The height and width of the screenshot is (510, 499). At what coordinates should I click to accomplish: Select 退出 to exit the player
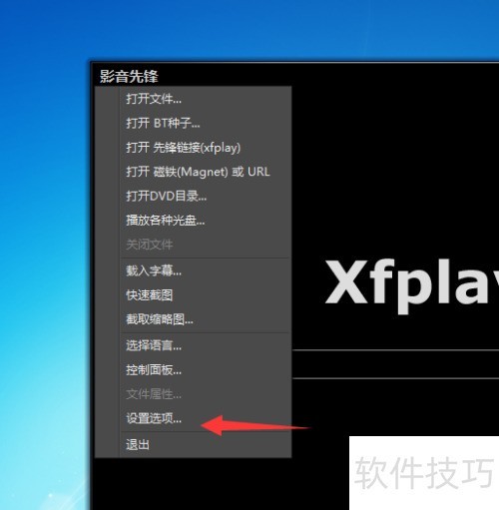[x=194, y=445]
